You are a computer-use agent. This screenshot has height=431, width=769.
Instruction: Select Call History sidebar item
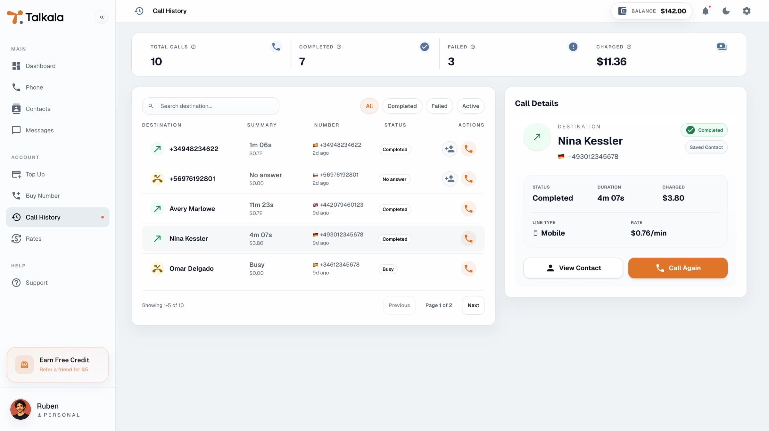pos(58,217)
